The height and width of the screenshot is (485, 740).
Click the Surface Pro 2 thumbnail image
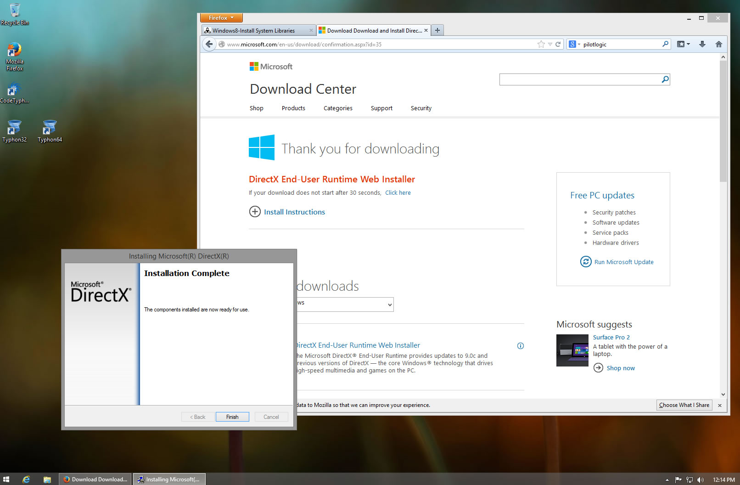point(572,350)
